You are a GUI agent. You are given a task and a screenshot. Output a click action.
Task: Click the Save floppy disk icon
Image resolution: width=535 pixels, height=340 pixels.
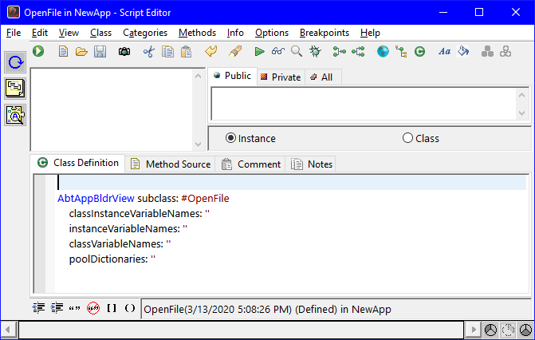point(100,51)
